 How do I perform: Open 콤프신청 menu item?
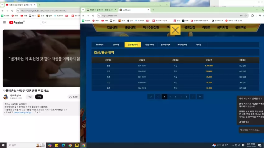point(189,28)
